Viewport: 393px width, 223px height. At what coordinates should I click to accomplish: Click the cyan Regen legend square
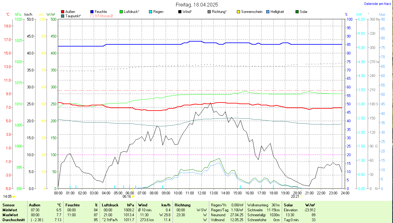tap(151, 12)
